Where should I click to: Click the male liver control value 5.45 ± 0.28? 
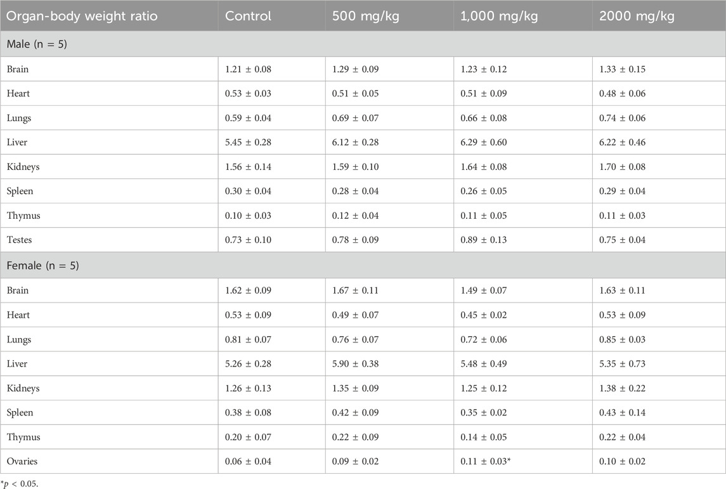(250, 142)
